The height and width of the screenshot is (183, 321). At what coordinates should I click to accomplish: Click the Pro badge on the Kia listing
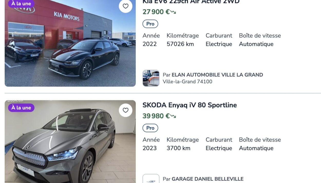pos(150,24)
